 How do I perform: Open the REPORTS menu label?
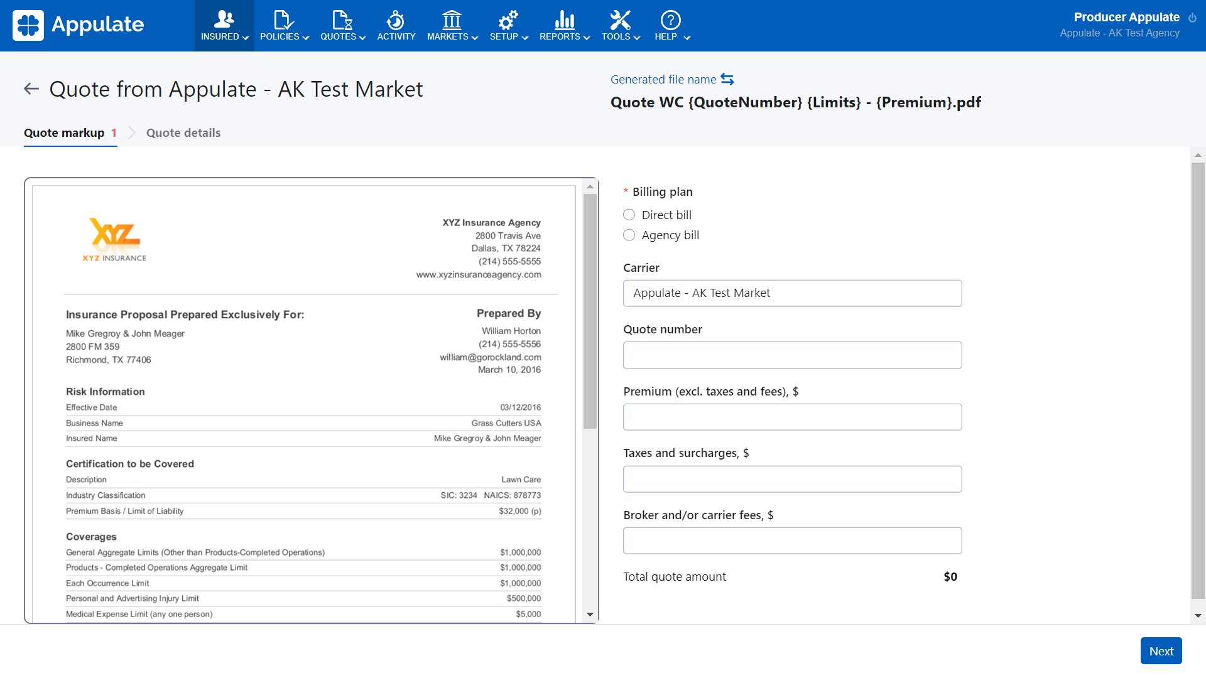point(560,36)
